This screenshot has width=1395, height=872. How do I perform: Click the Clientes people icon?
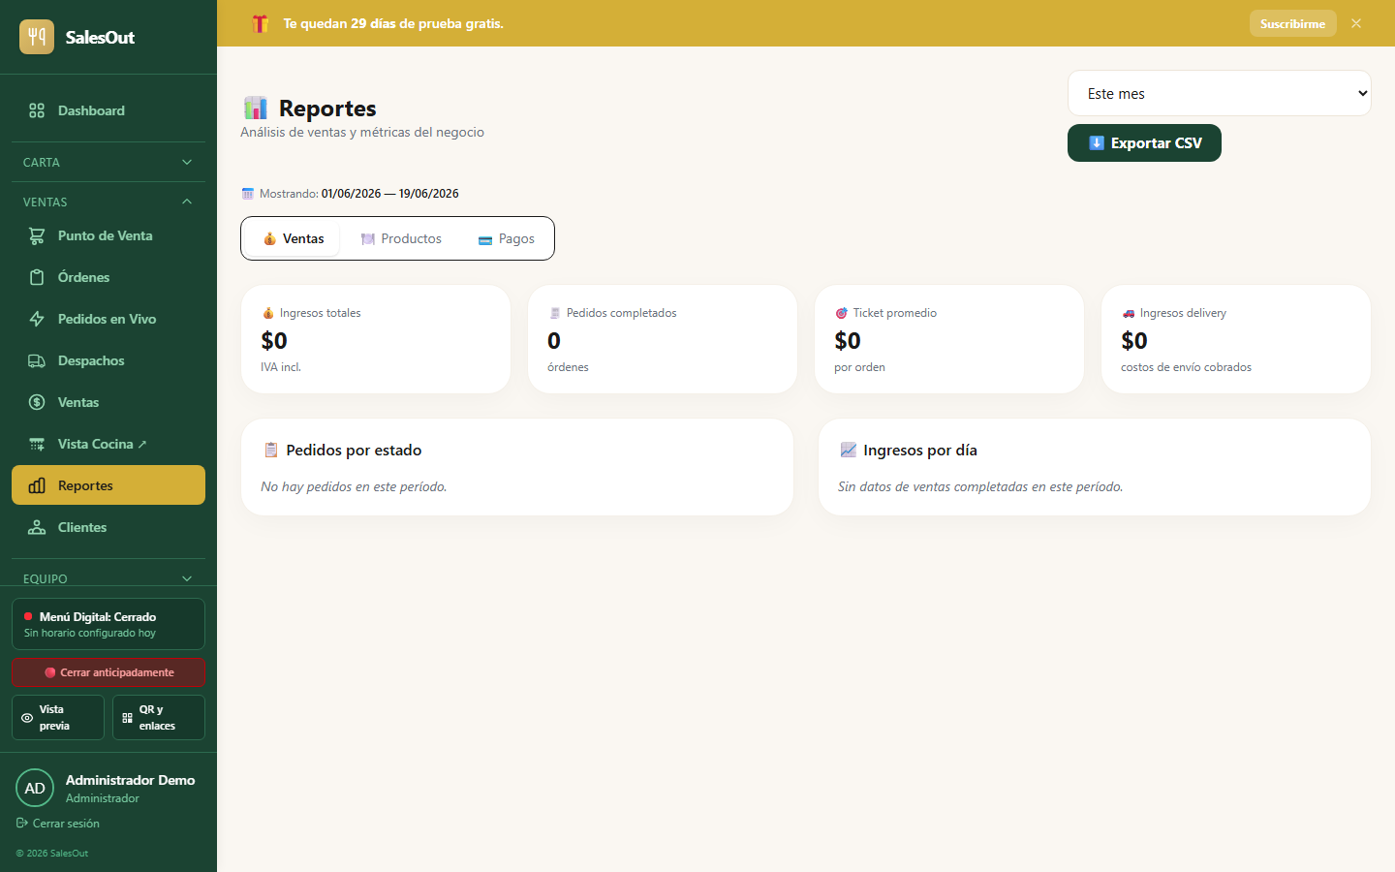37,527
